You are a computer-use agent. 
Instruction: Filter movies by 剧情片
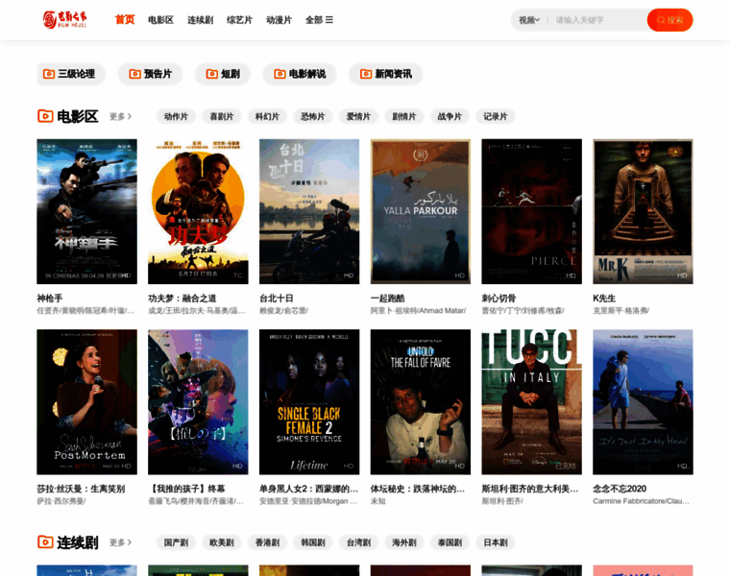tap(404, 116)
